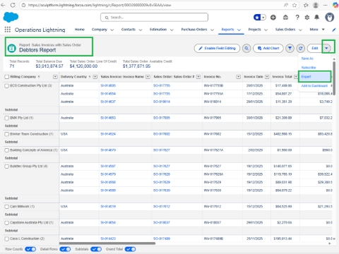Click the Salesforce cloud logo
The width and height of the screenshot is (339, 254).
click(11, 18)
